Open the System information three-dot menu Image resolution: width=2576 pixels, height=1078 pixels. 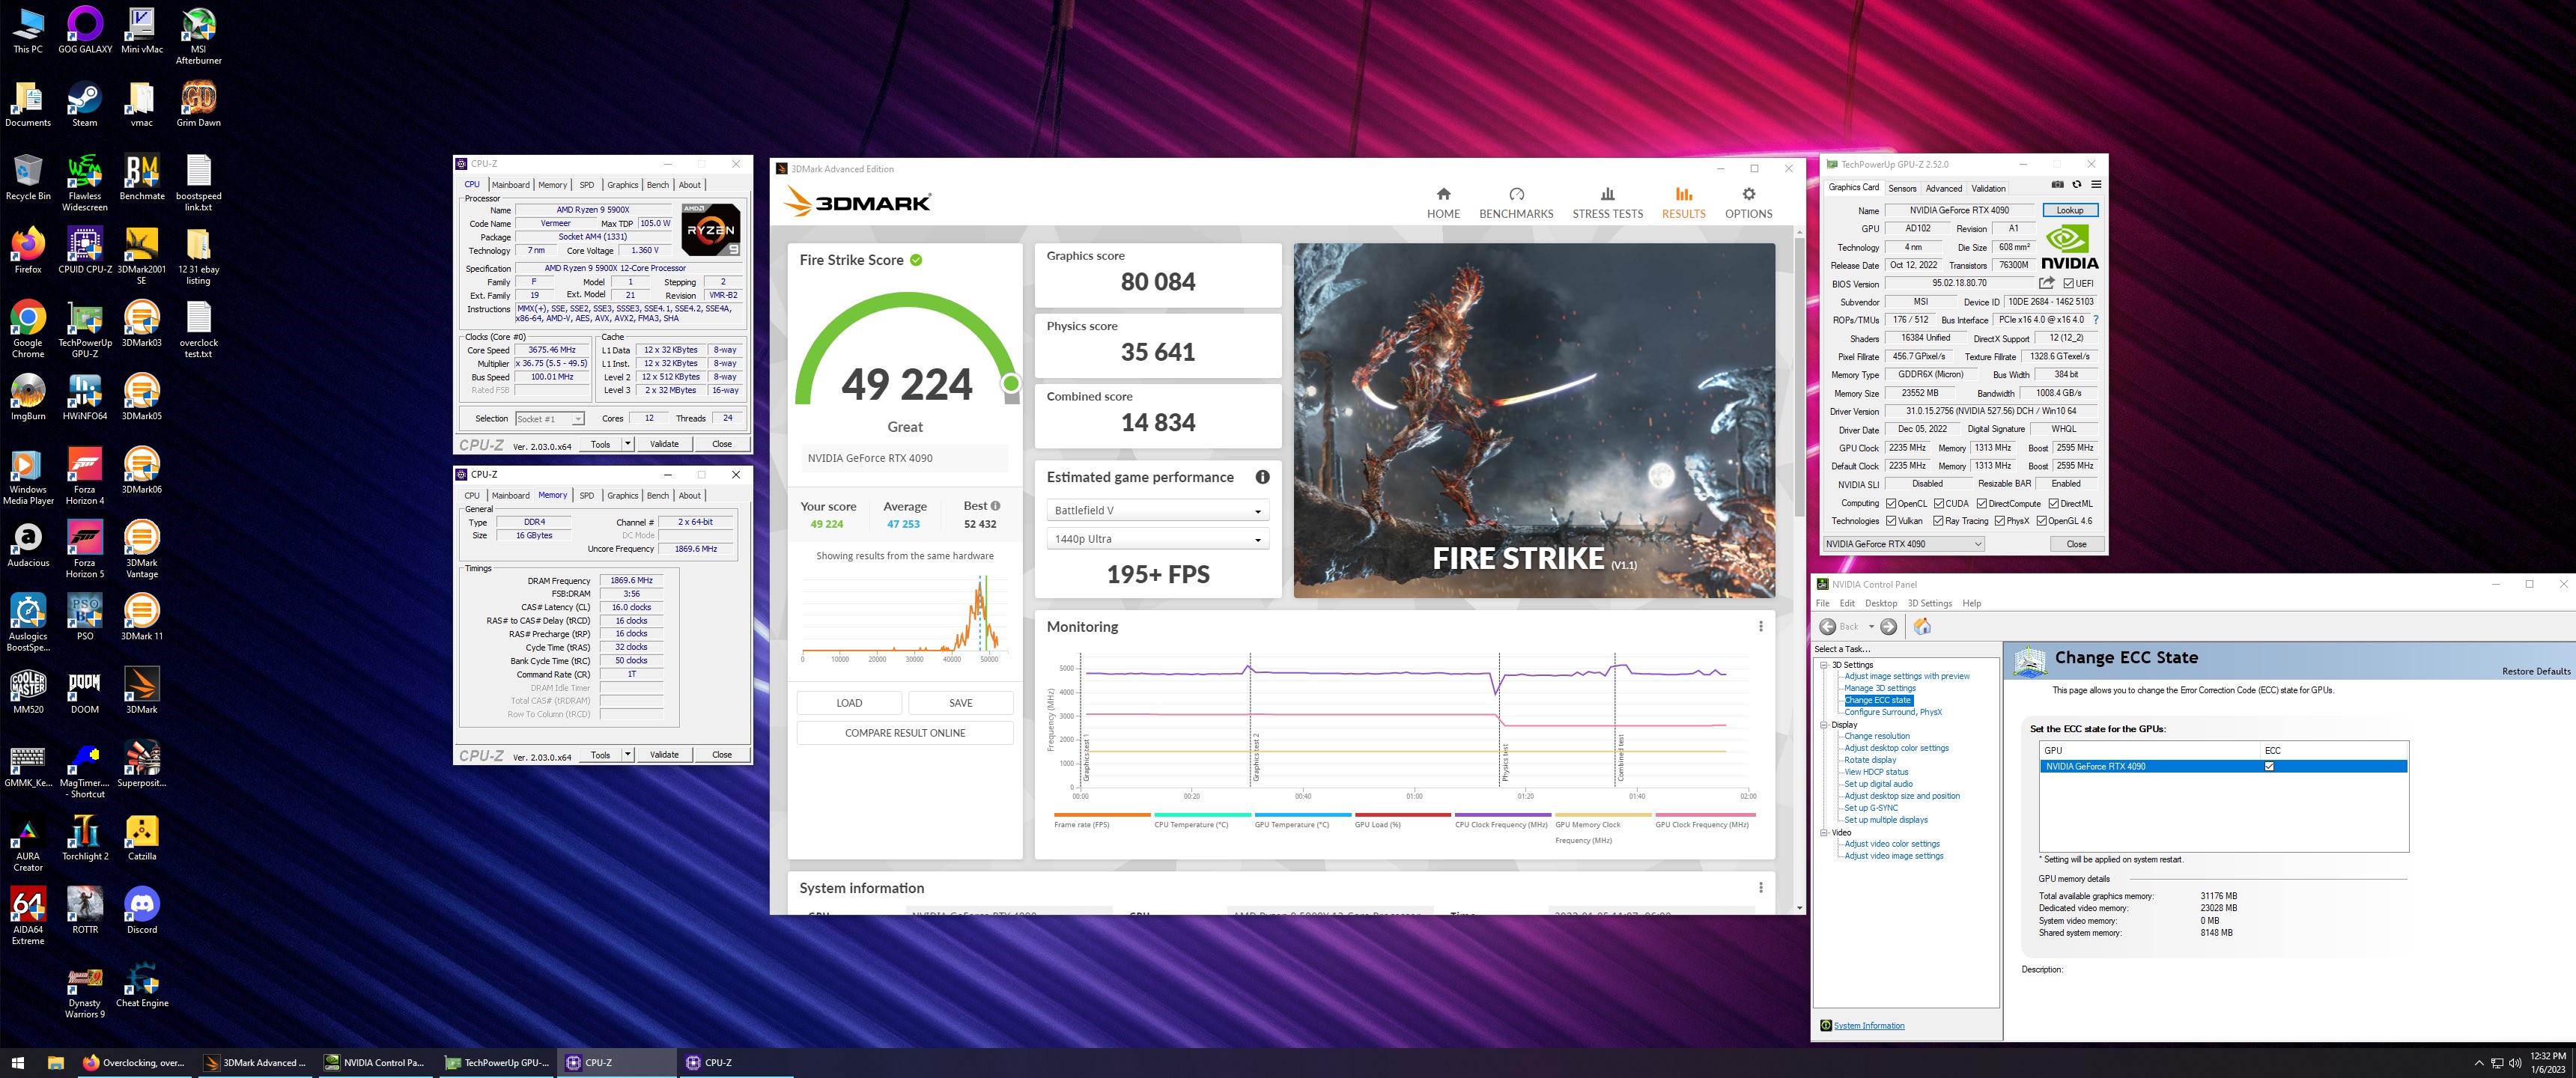[x=1760, y=888]
